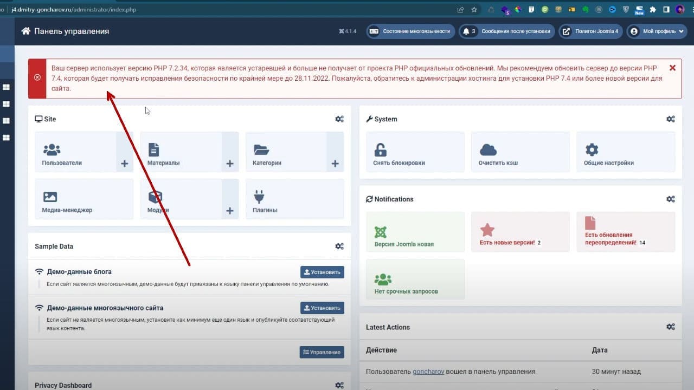The image size is (694, 390).
Task: Open the Site module settings gear
Action: 339,119
